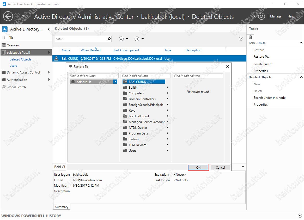Click Restore To... in the Tasks pane

click(262, 56)
